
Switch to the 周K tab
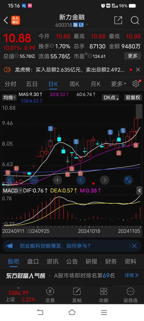(74, 84)
